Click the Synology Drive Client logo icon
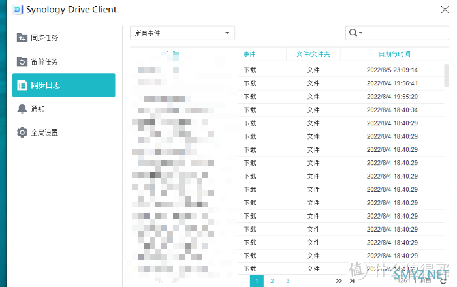The height and width of the screenshot is (287, 457). pos(18,10)
